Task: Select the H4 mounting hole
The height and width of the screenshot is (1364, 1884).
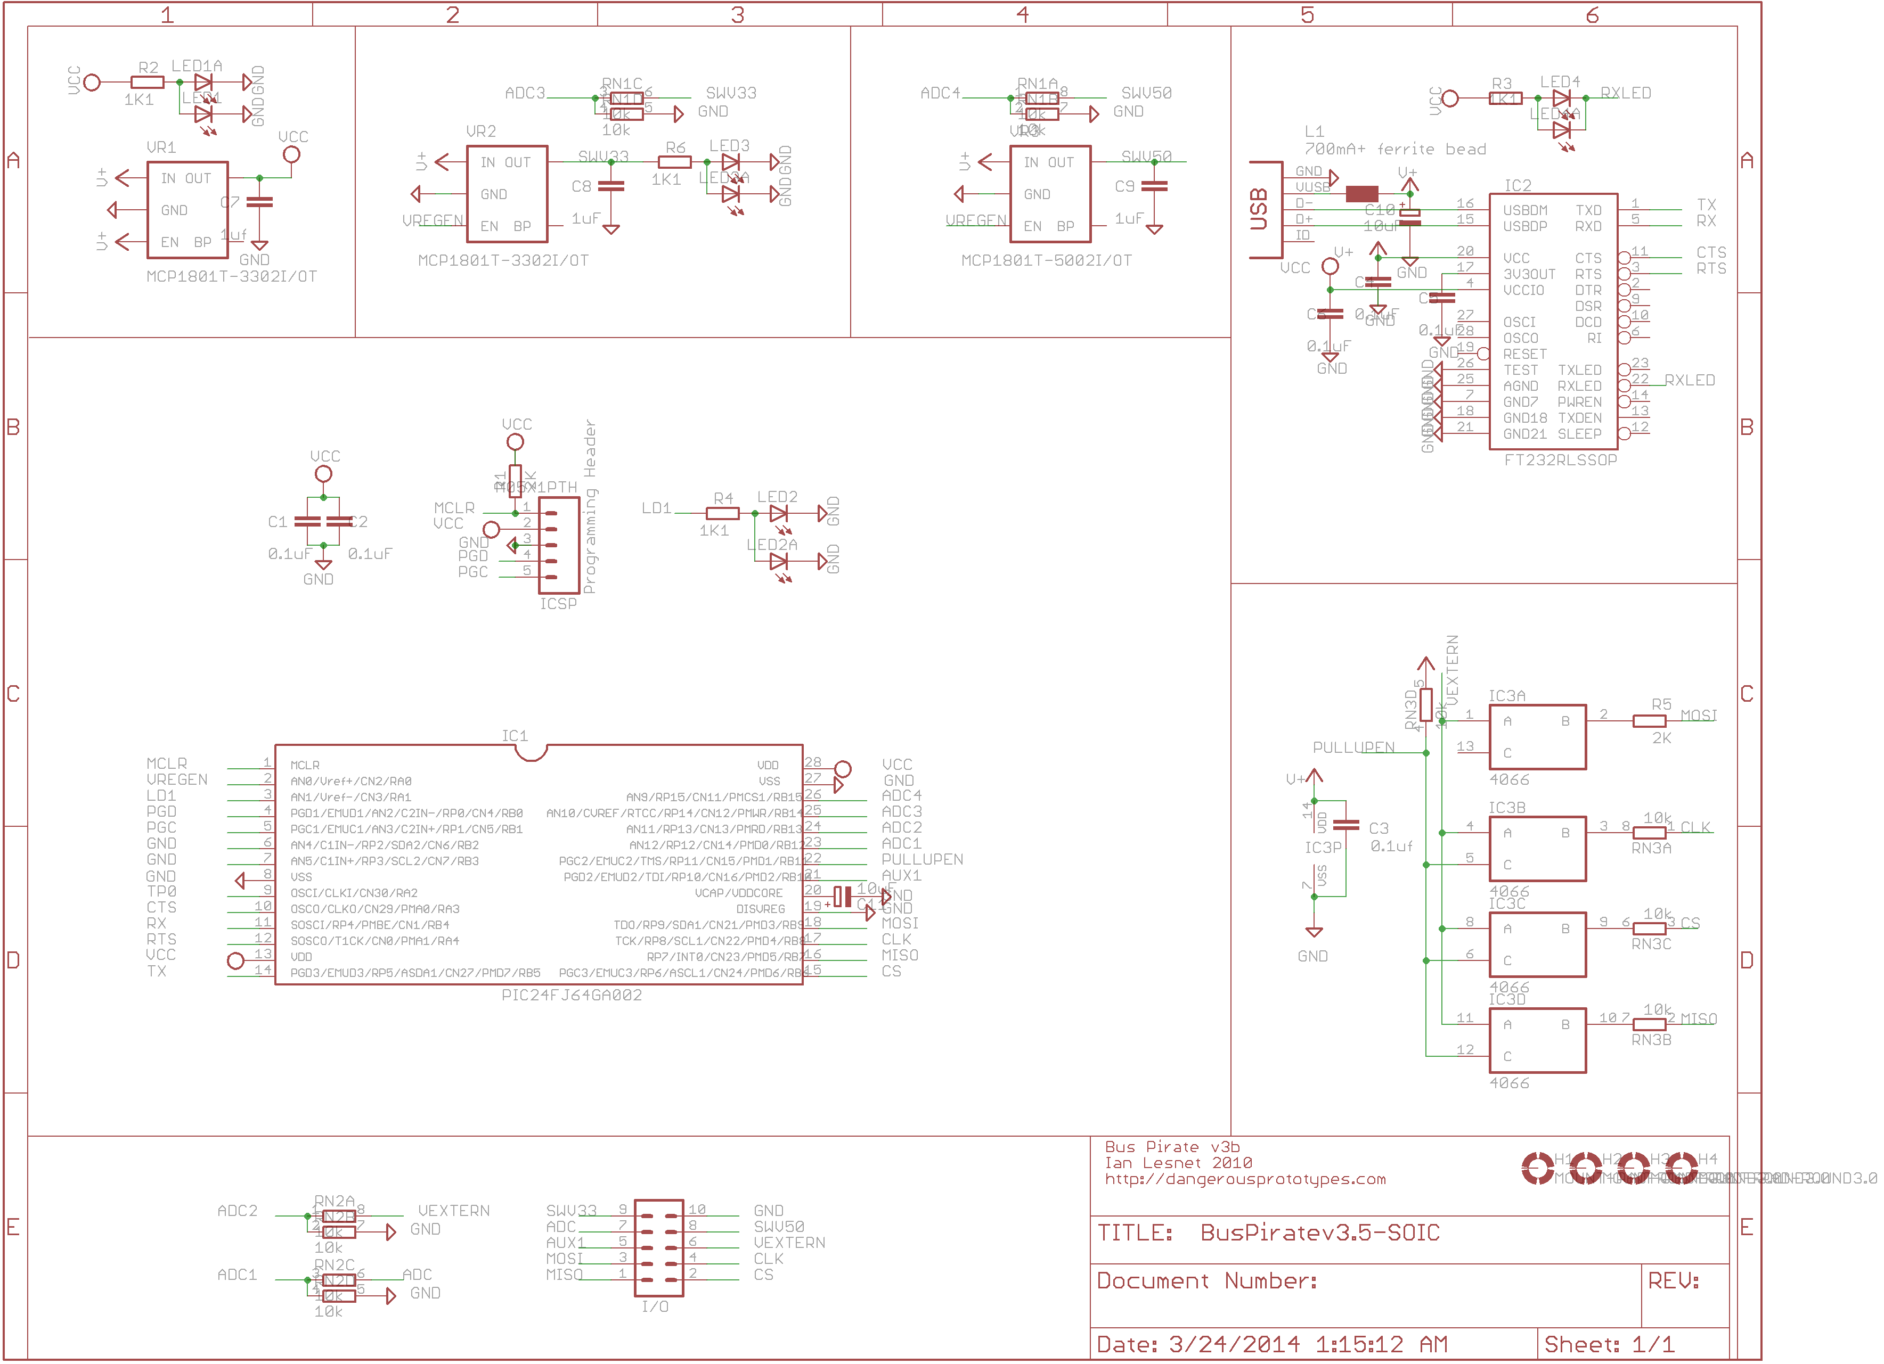Action: pos(1681,1168)
